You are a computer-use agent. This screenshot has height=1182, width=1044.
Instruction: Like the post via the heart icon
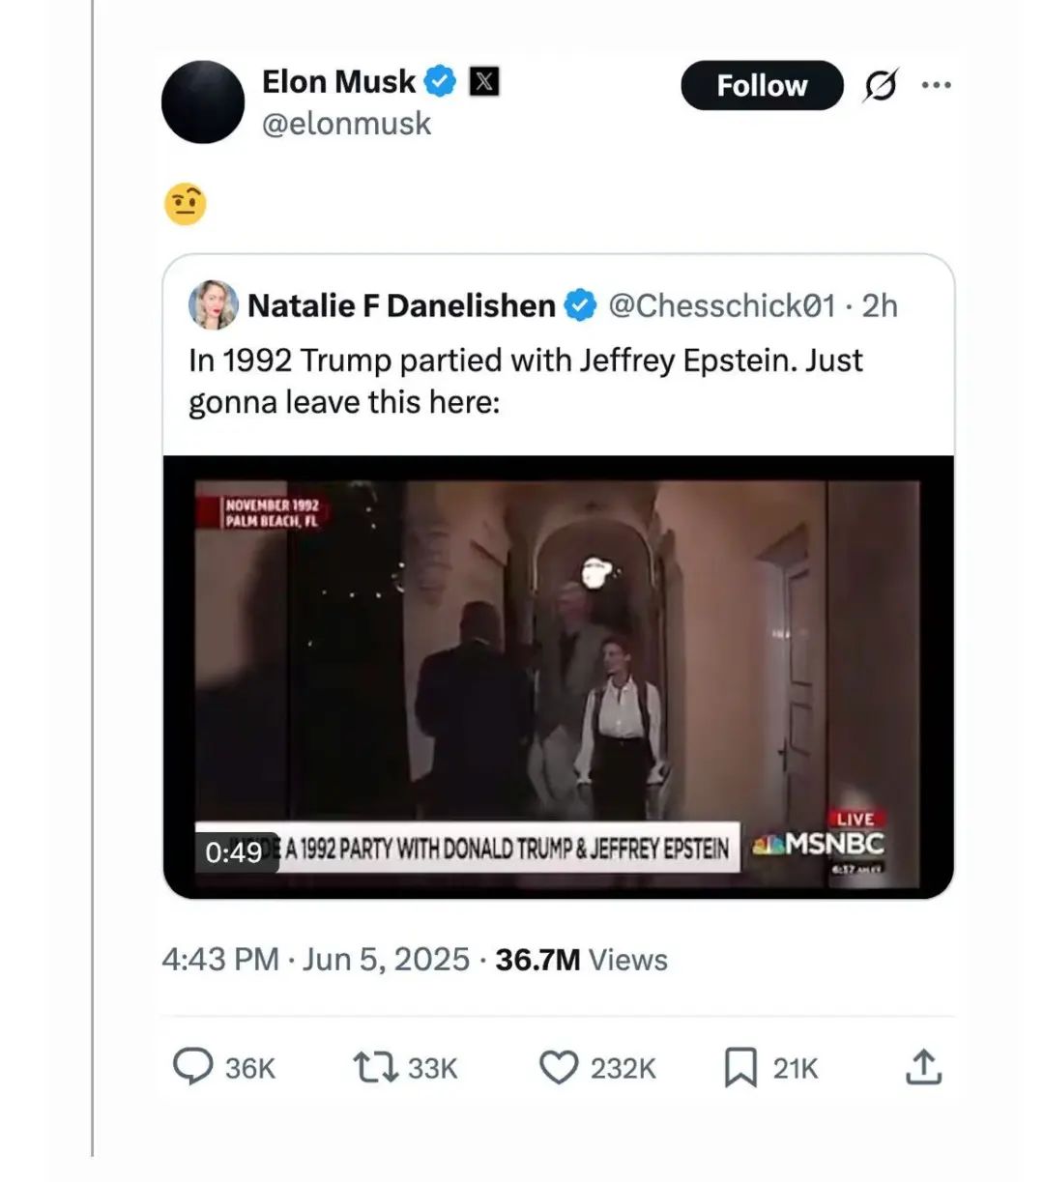(x=558, y=1067)
